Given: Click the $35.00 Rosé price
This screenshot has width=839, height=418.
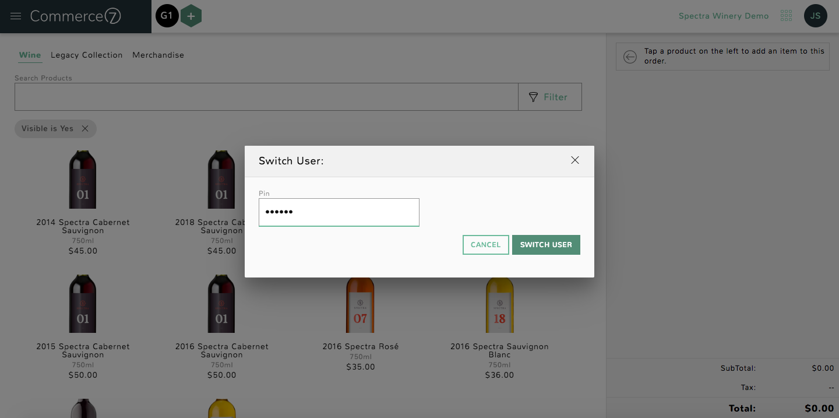Looking at the screenshot, I should pos(361,367).
